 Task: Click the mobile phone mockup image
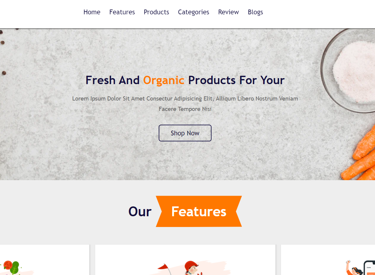369,268
